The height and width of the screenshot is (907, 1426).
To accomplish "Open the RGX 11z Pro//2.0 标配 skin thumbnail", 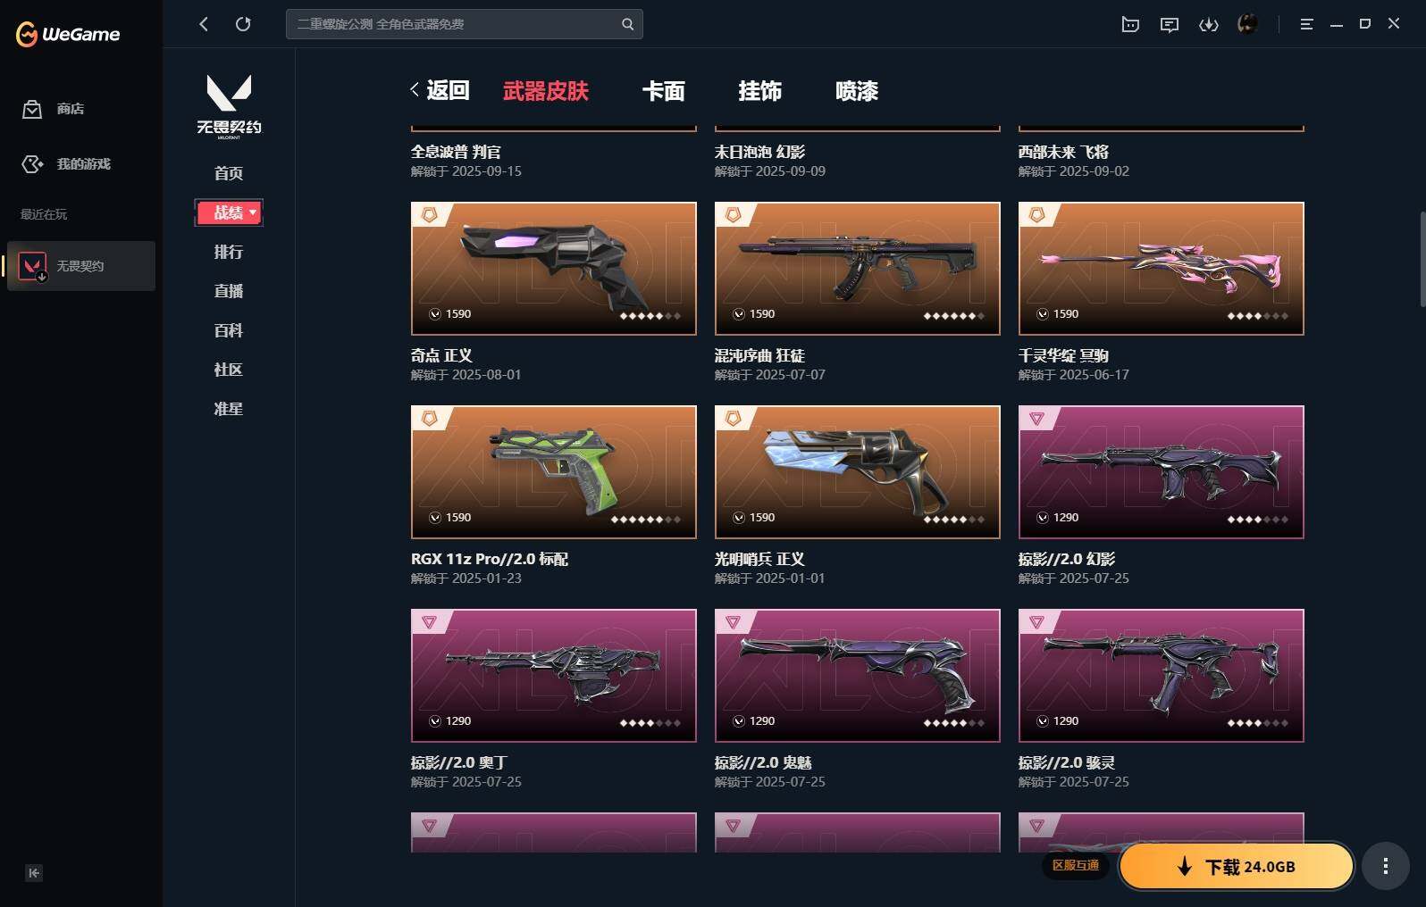I will click(553, 472).
